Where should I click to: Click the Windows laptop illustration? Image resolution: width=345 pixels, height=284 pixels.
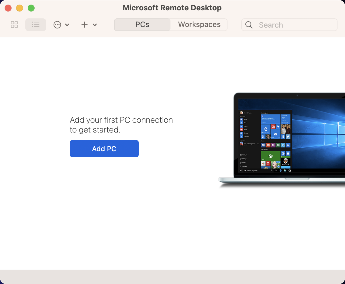tap(282, 140)
